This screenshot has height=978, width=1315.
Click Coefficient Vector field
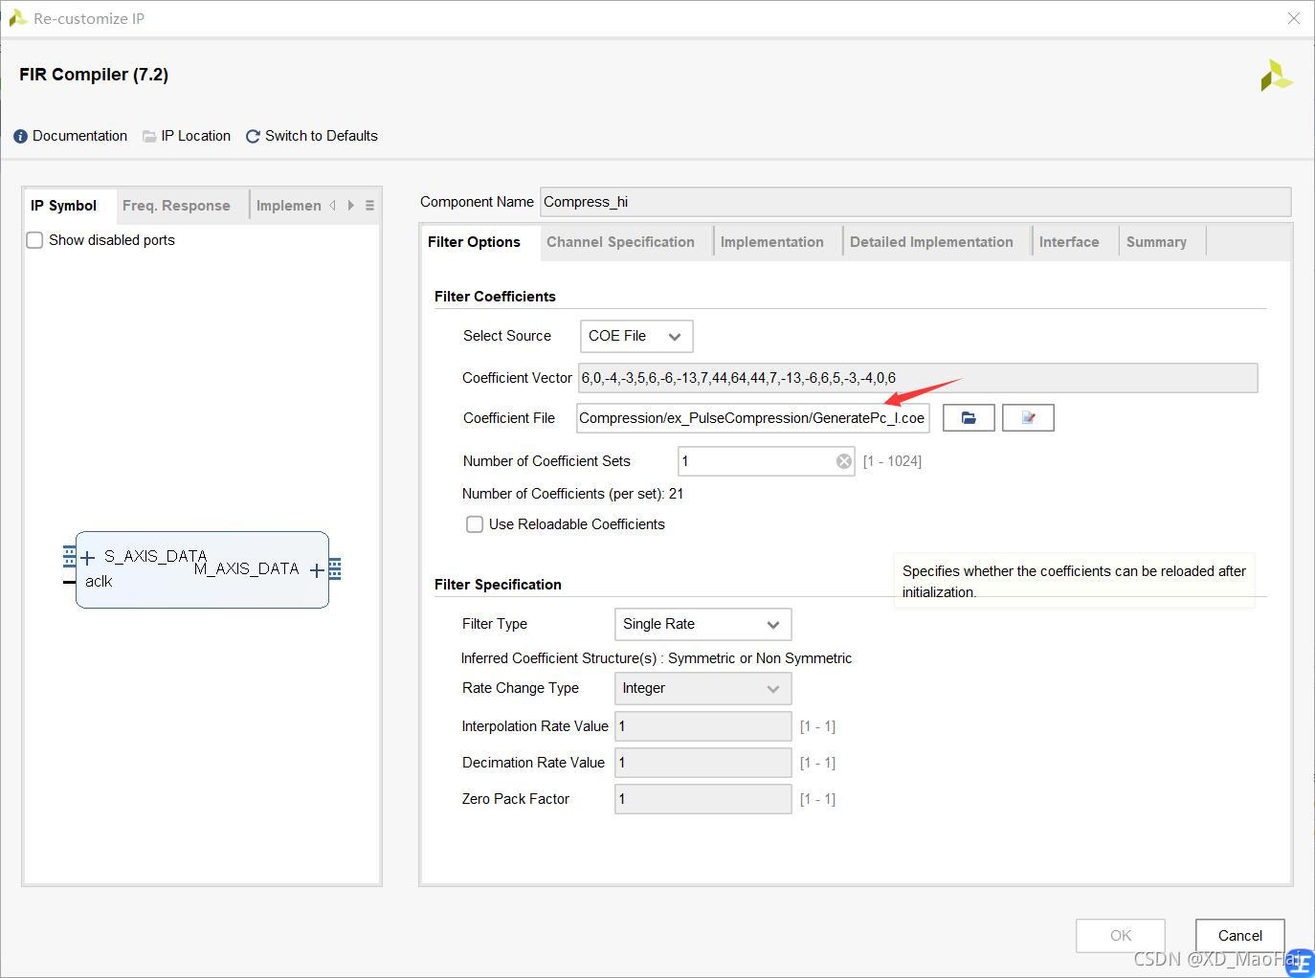coord(918,378)
